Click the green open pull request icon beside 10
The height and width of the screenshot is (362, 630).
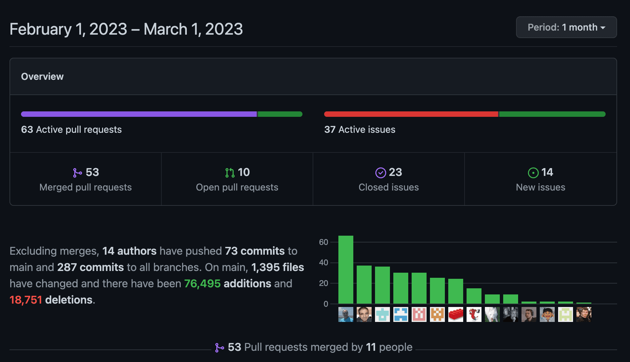click(230, 173)
